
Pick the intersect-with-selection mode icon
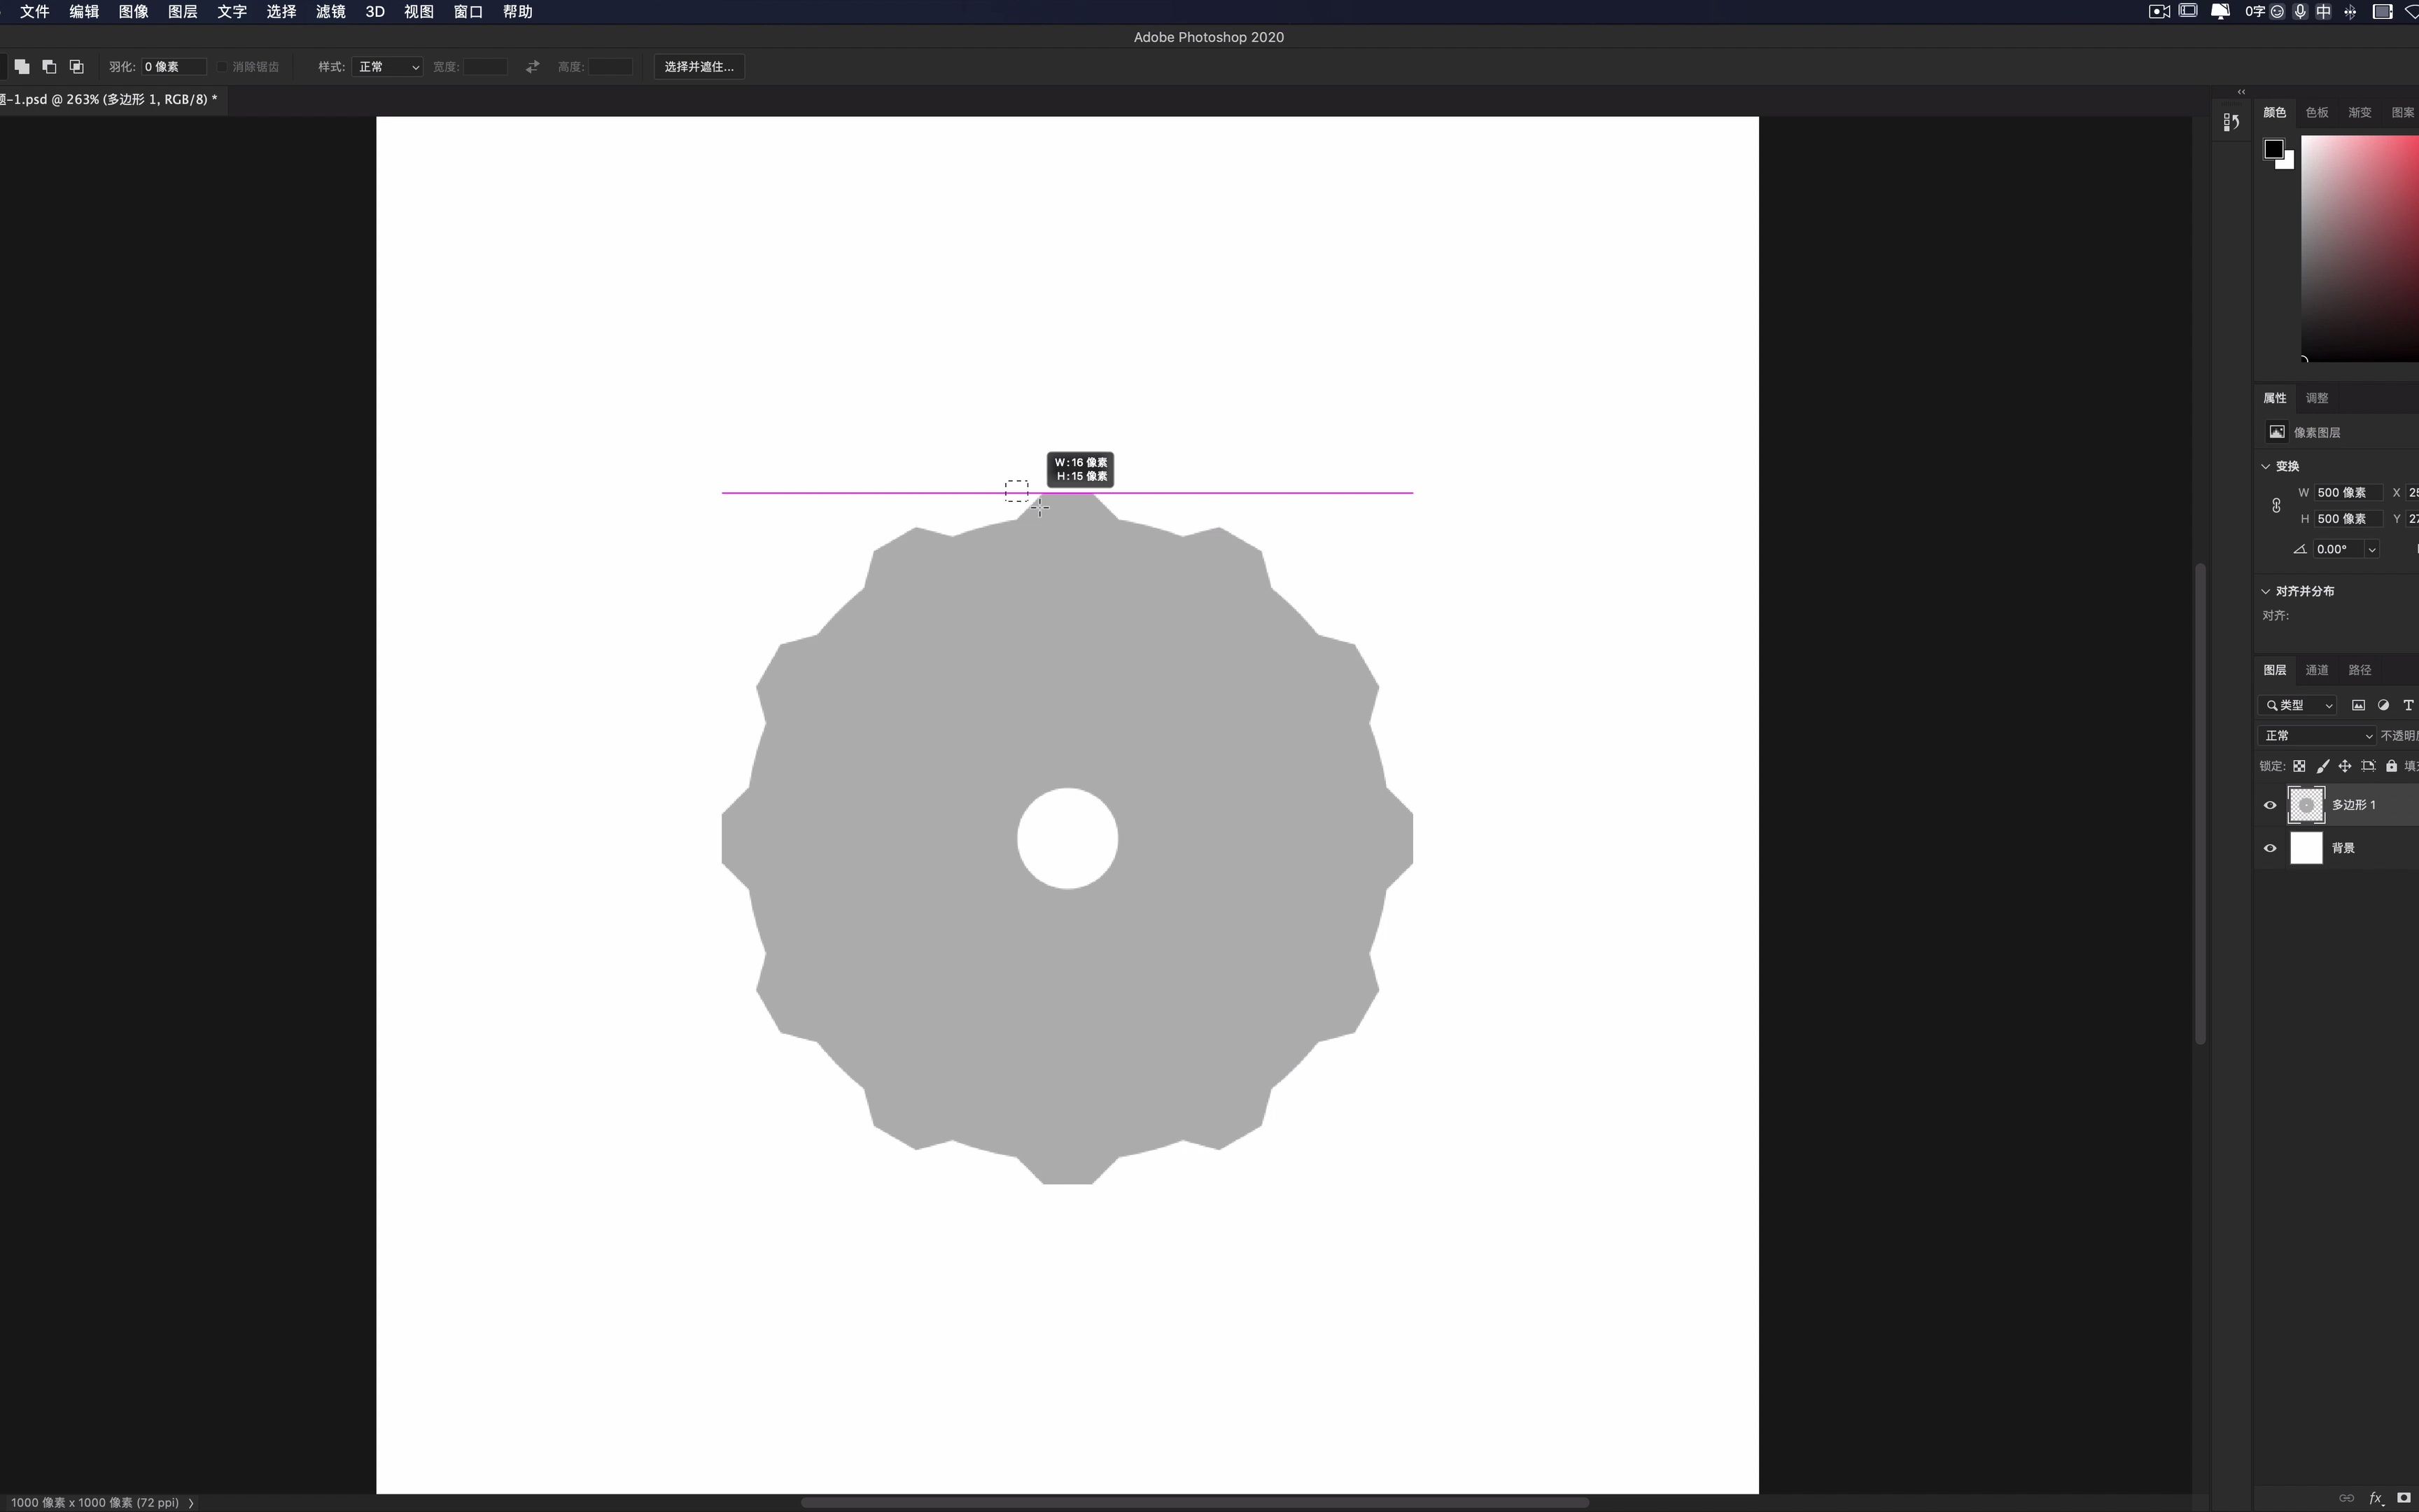pyautogui.click(x=77, y=67)
